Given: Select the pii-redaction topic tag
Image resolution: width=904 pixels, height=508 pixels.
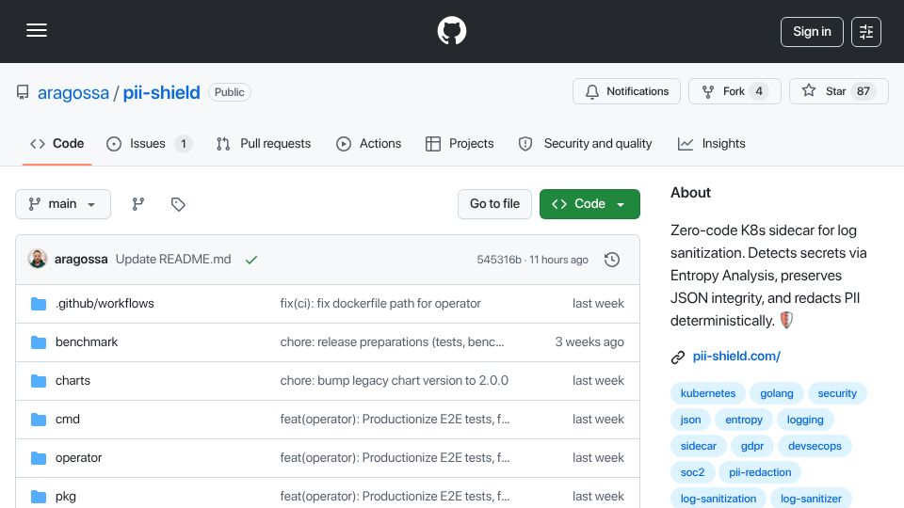Looking at the screenshot, I should 760,473.
